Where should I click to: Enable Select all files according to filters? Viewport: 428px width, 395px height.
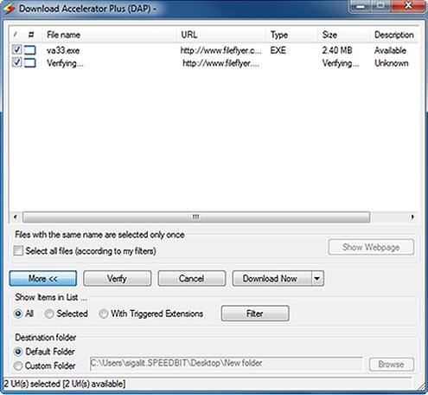click(18, 250)
